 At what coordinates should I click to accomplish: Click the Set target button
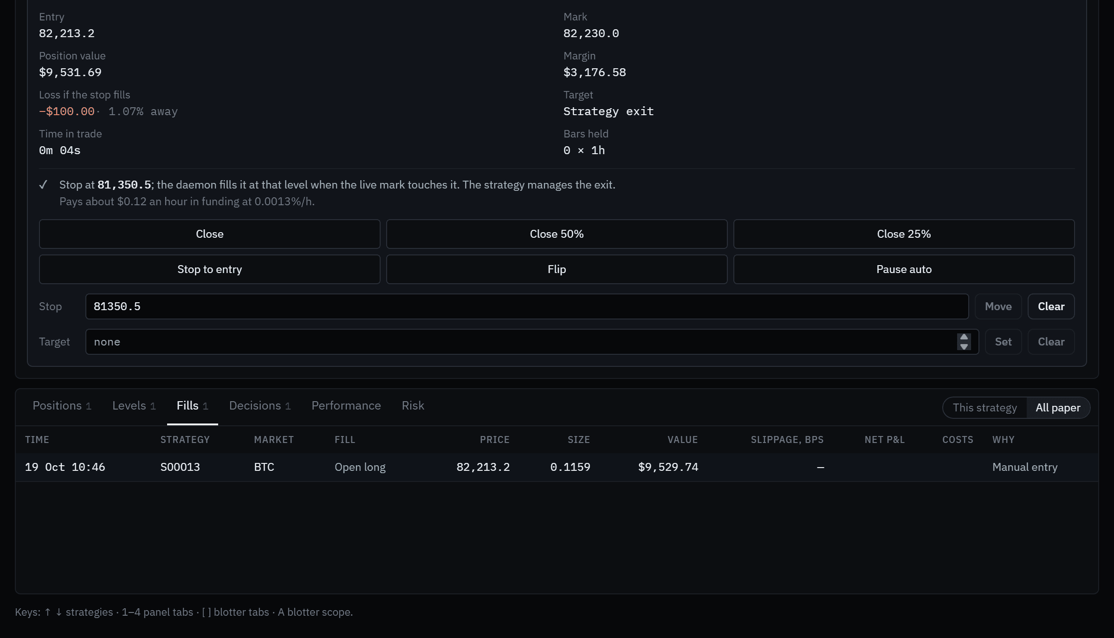(x=1003, y=342)
